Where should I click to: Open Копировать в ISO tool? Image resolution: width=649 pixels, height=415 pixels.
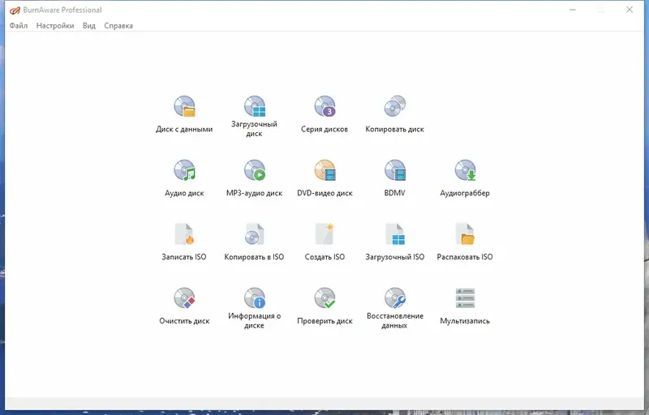point(254,242)
